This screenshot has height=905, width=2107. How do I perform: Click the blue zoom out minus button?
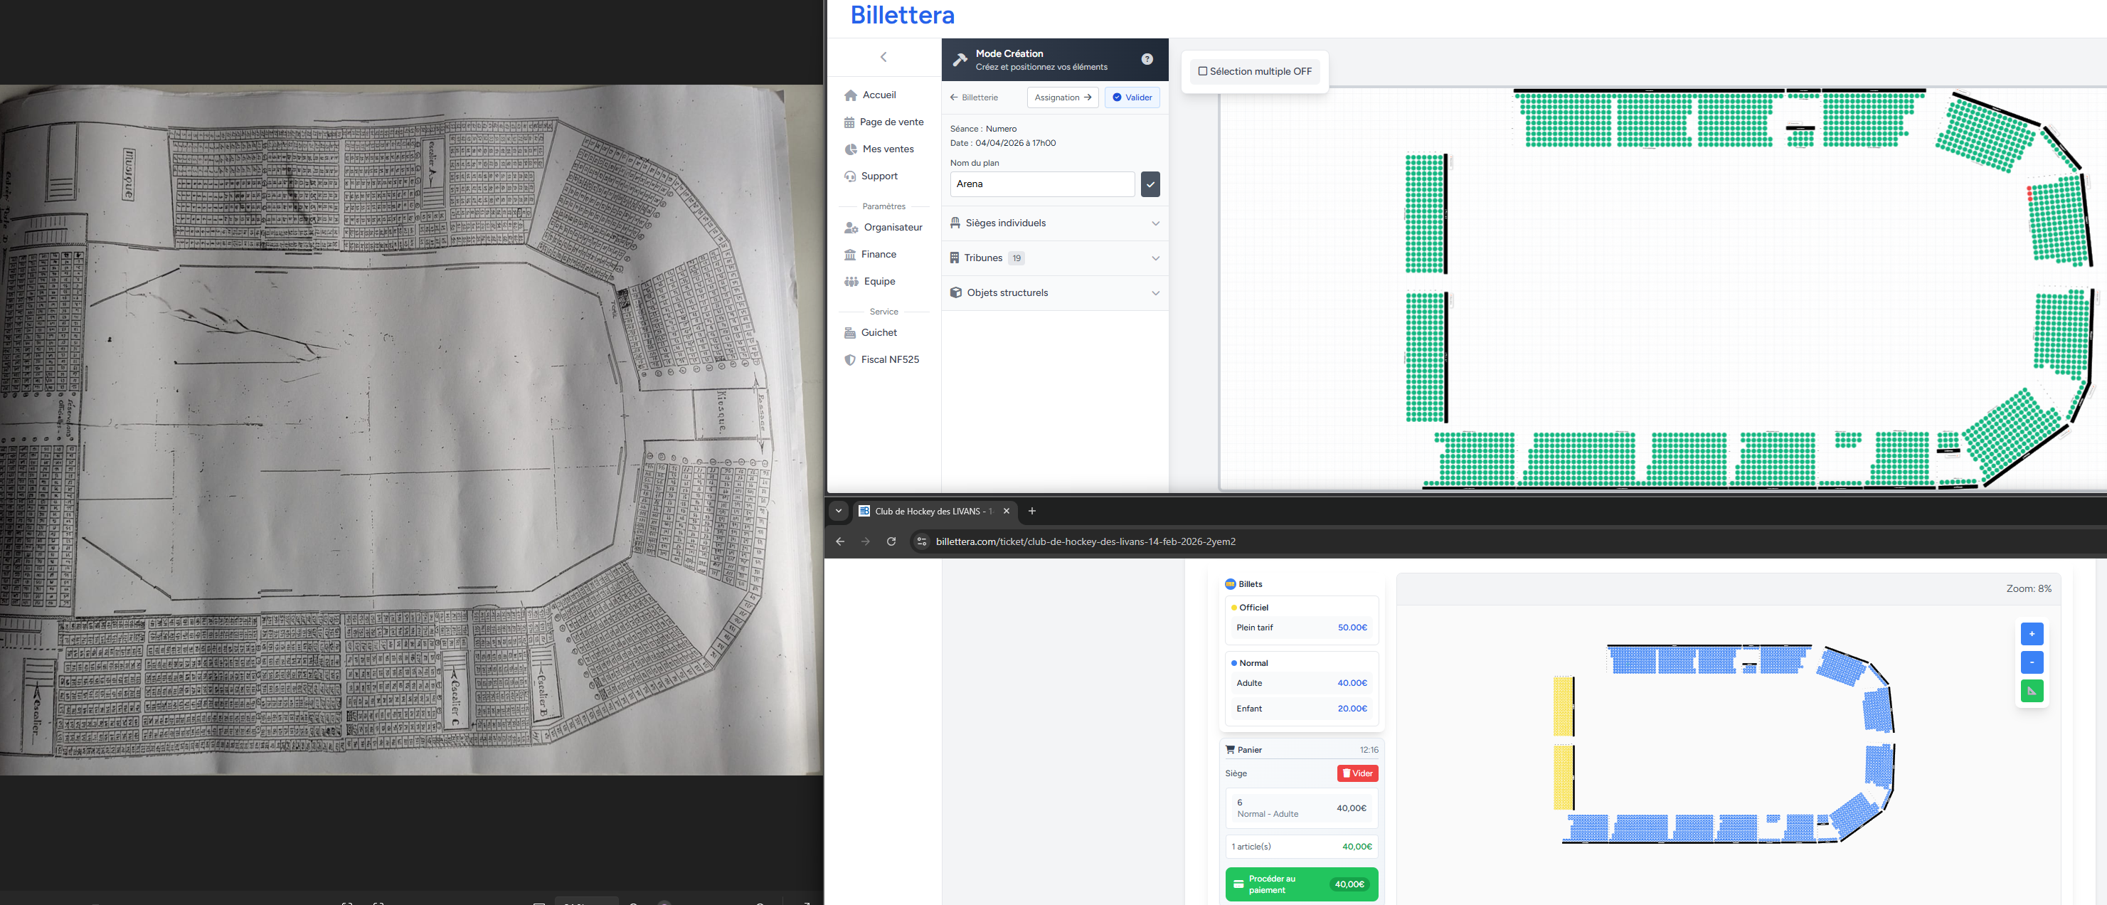(2031, 662)
